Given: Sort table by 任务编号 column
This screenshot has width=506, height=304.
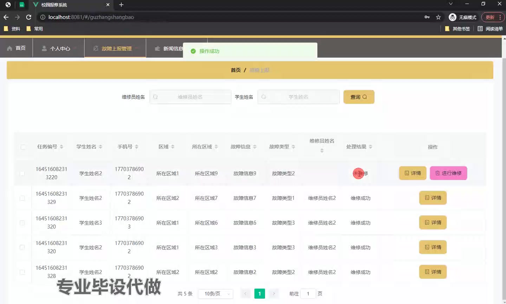Looking at the screenshot, I should pos(61,147).
